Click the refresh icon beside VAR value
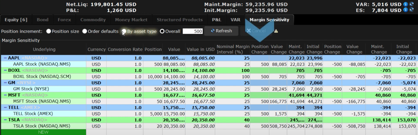 coord(411,4)
